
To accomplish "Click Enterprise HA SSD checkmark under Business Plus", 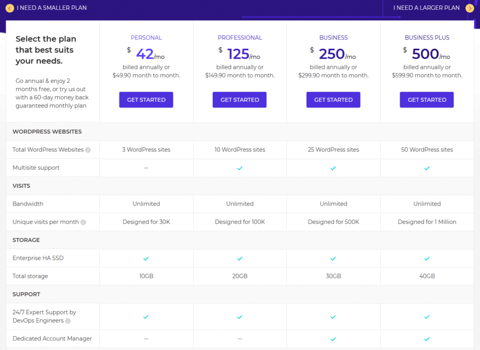I will click(427, 259).
